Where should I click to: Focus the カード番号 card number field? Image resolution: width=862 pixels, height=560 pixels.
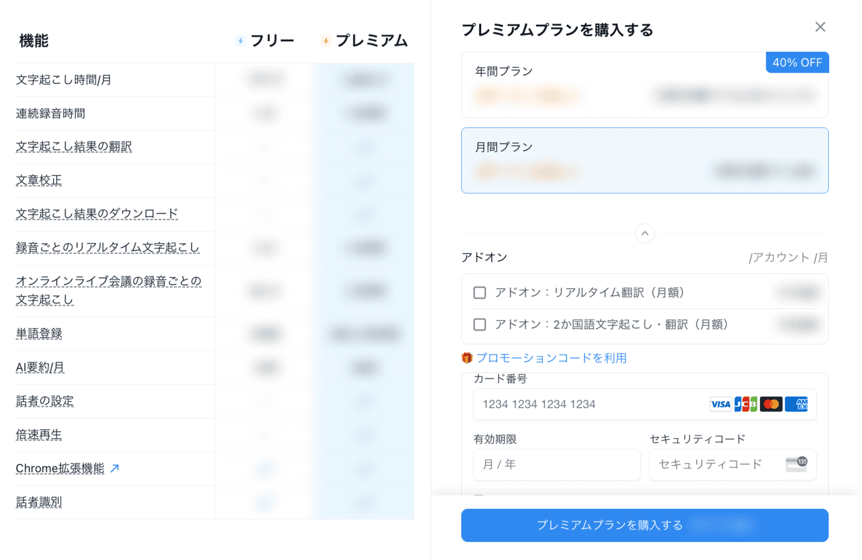tap(645, 404)
